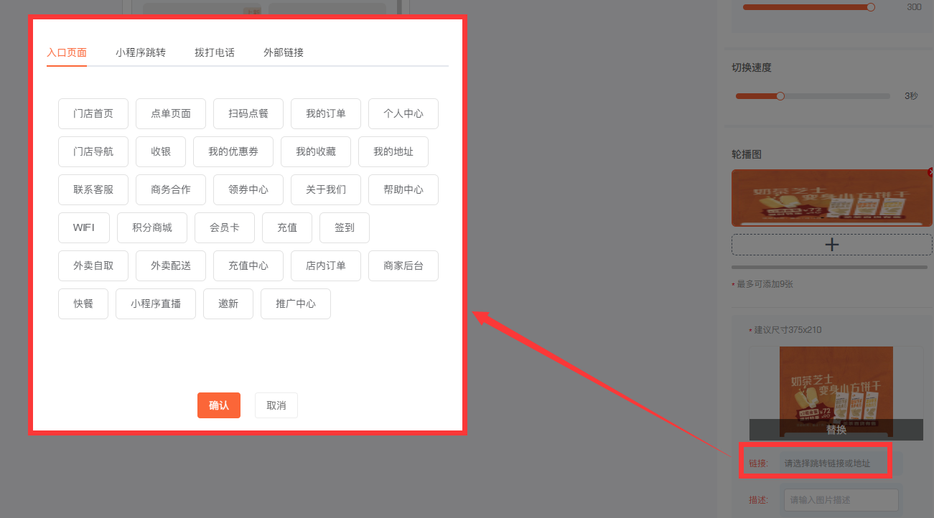Image resolution: width=934 pixels, height=518 pixels.
Task: Click 替换 to replace the image
Action: click(x=836, y=430)
